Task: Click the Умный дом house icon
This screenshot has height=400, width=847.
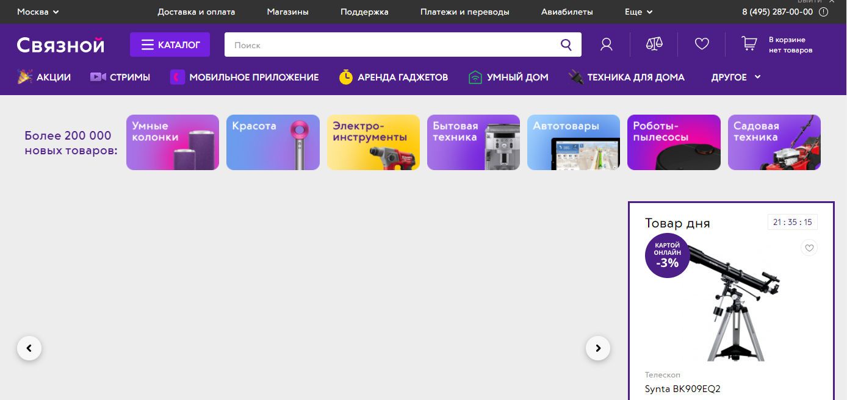Action: (475, 77)
